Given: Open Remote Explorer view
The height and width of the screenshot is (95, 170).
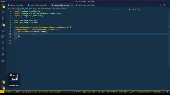Looking at the screenshot, I should pyautogui.click(x=3, y=30).
